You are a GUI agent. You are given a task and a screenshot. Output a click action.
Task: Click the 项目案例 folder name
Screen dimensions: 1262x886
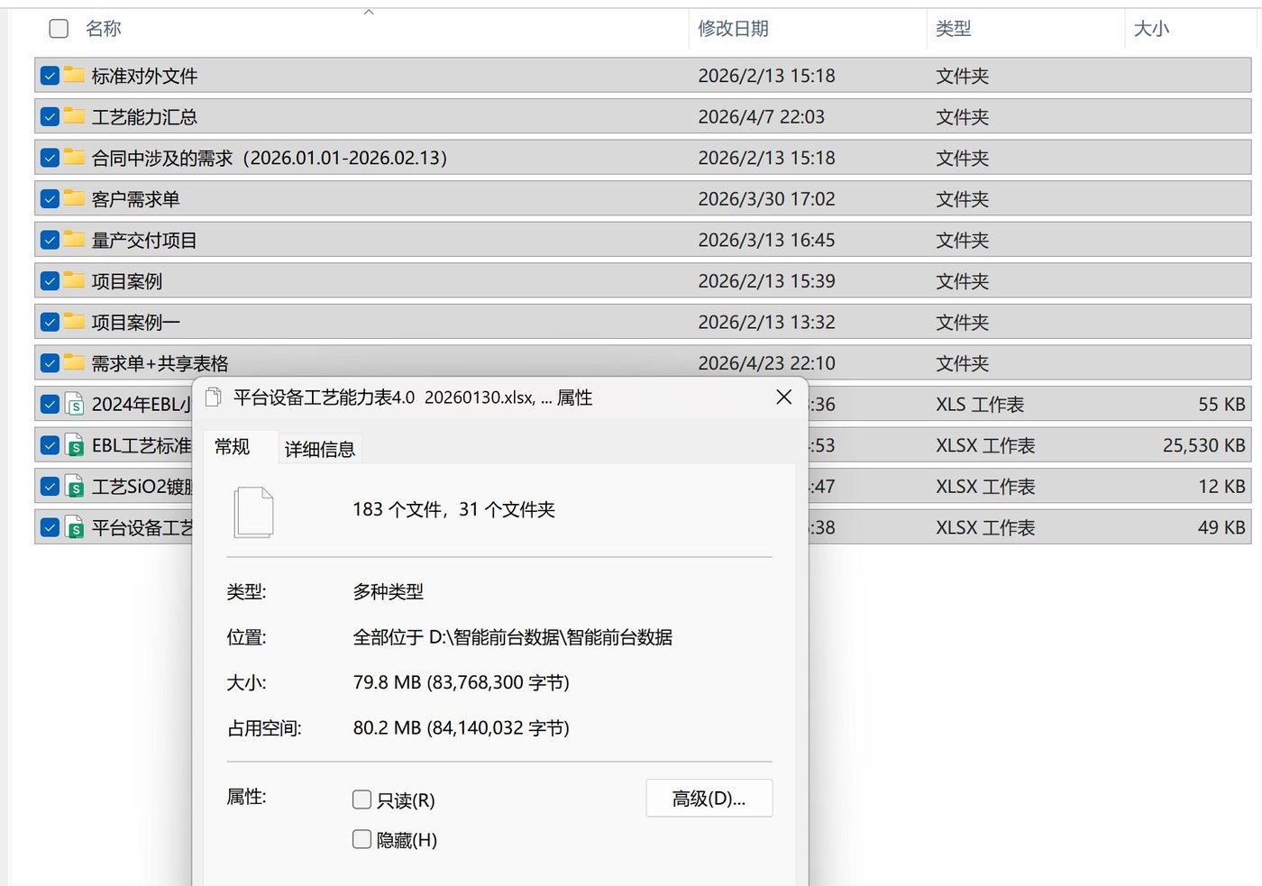pyautogui.click(x=127, y=281)
